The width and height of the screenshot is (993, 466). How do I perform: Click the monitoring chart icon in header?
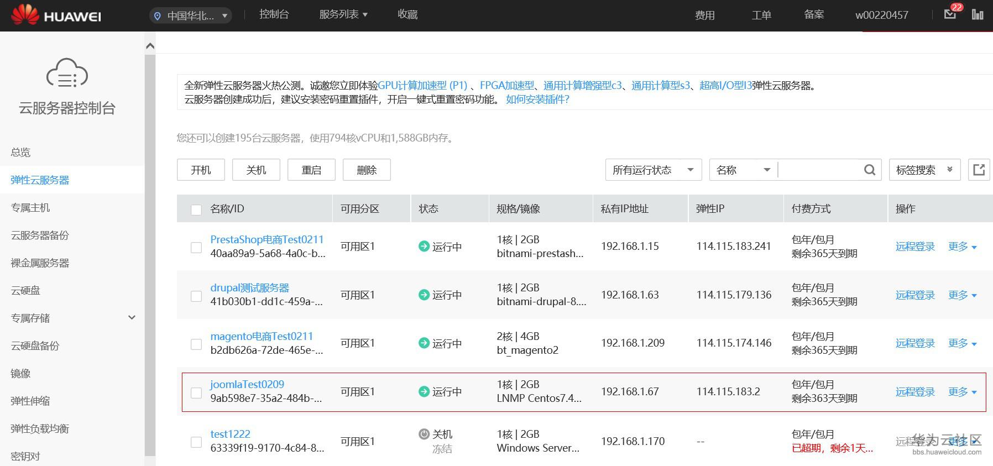978,15
